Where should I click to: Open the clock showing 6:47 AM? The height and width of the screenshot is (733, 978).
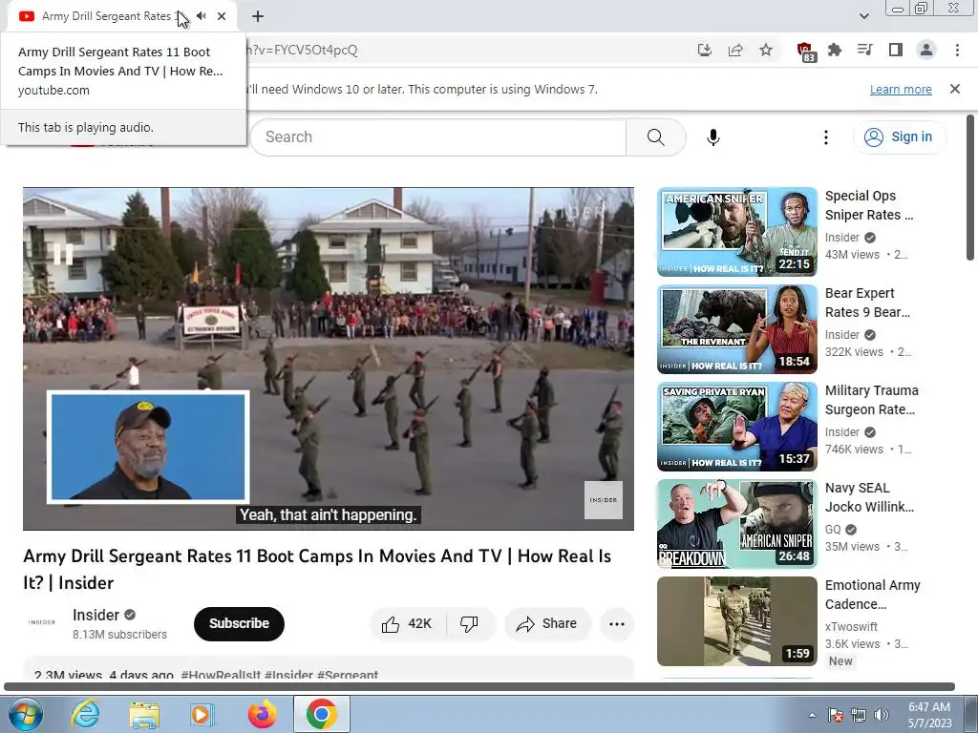click(929, 714)
